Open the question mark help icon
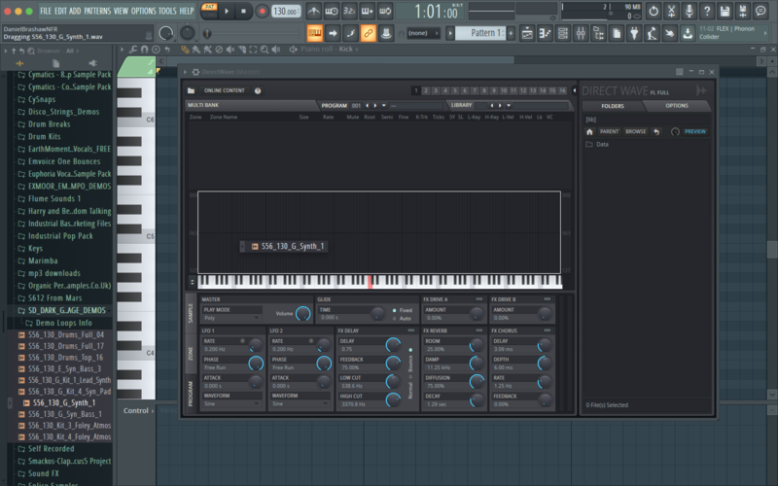Image resolution: width=778 pixels, height=486 pixels. pos(707,11)
